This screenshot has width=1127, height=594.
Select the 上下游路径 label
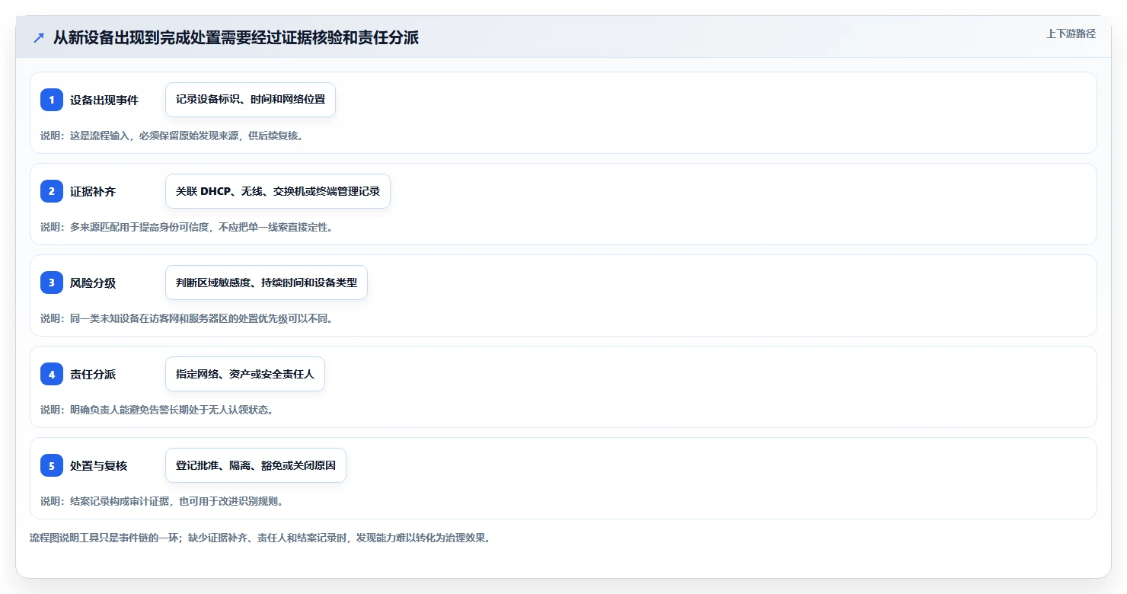(1071, 34)
